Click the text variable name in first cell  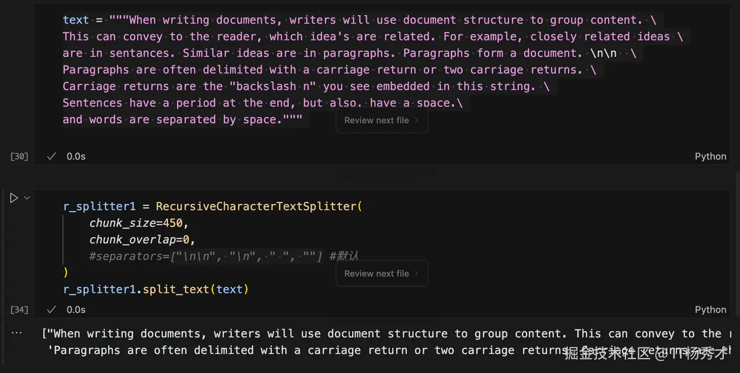point(76,20)
